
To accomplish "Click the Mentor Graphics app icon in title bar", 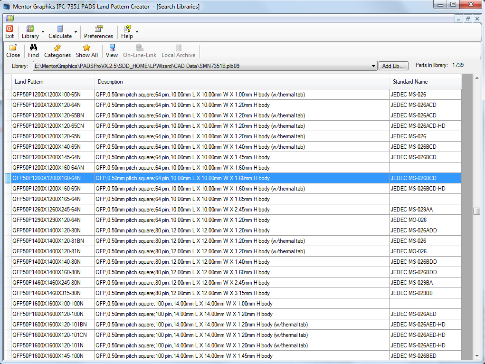I will tap(7, 7).
